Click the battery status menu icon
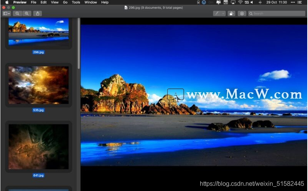Viewport: 308px width, 191px height. tap(247, 2)
